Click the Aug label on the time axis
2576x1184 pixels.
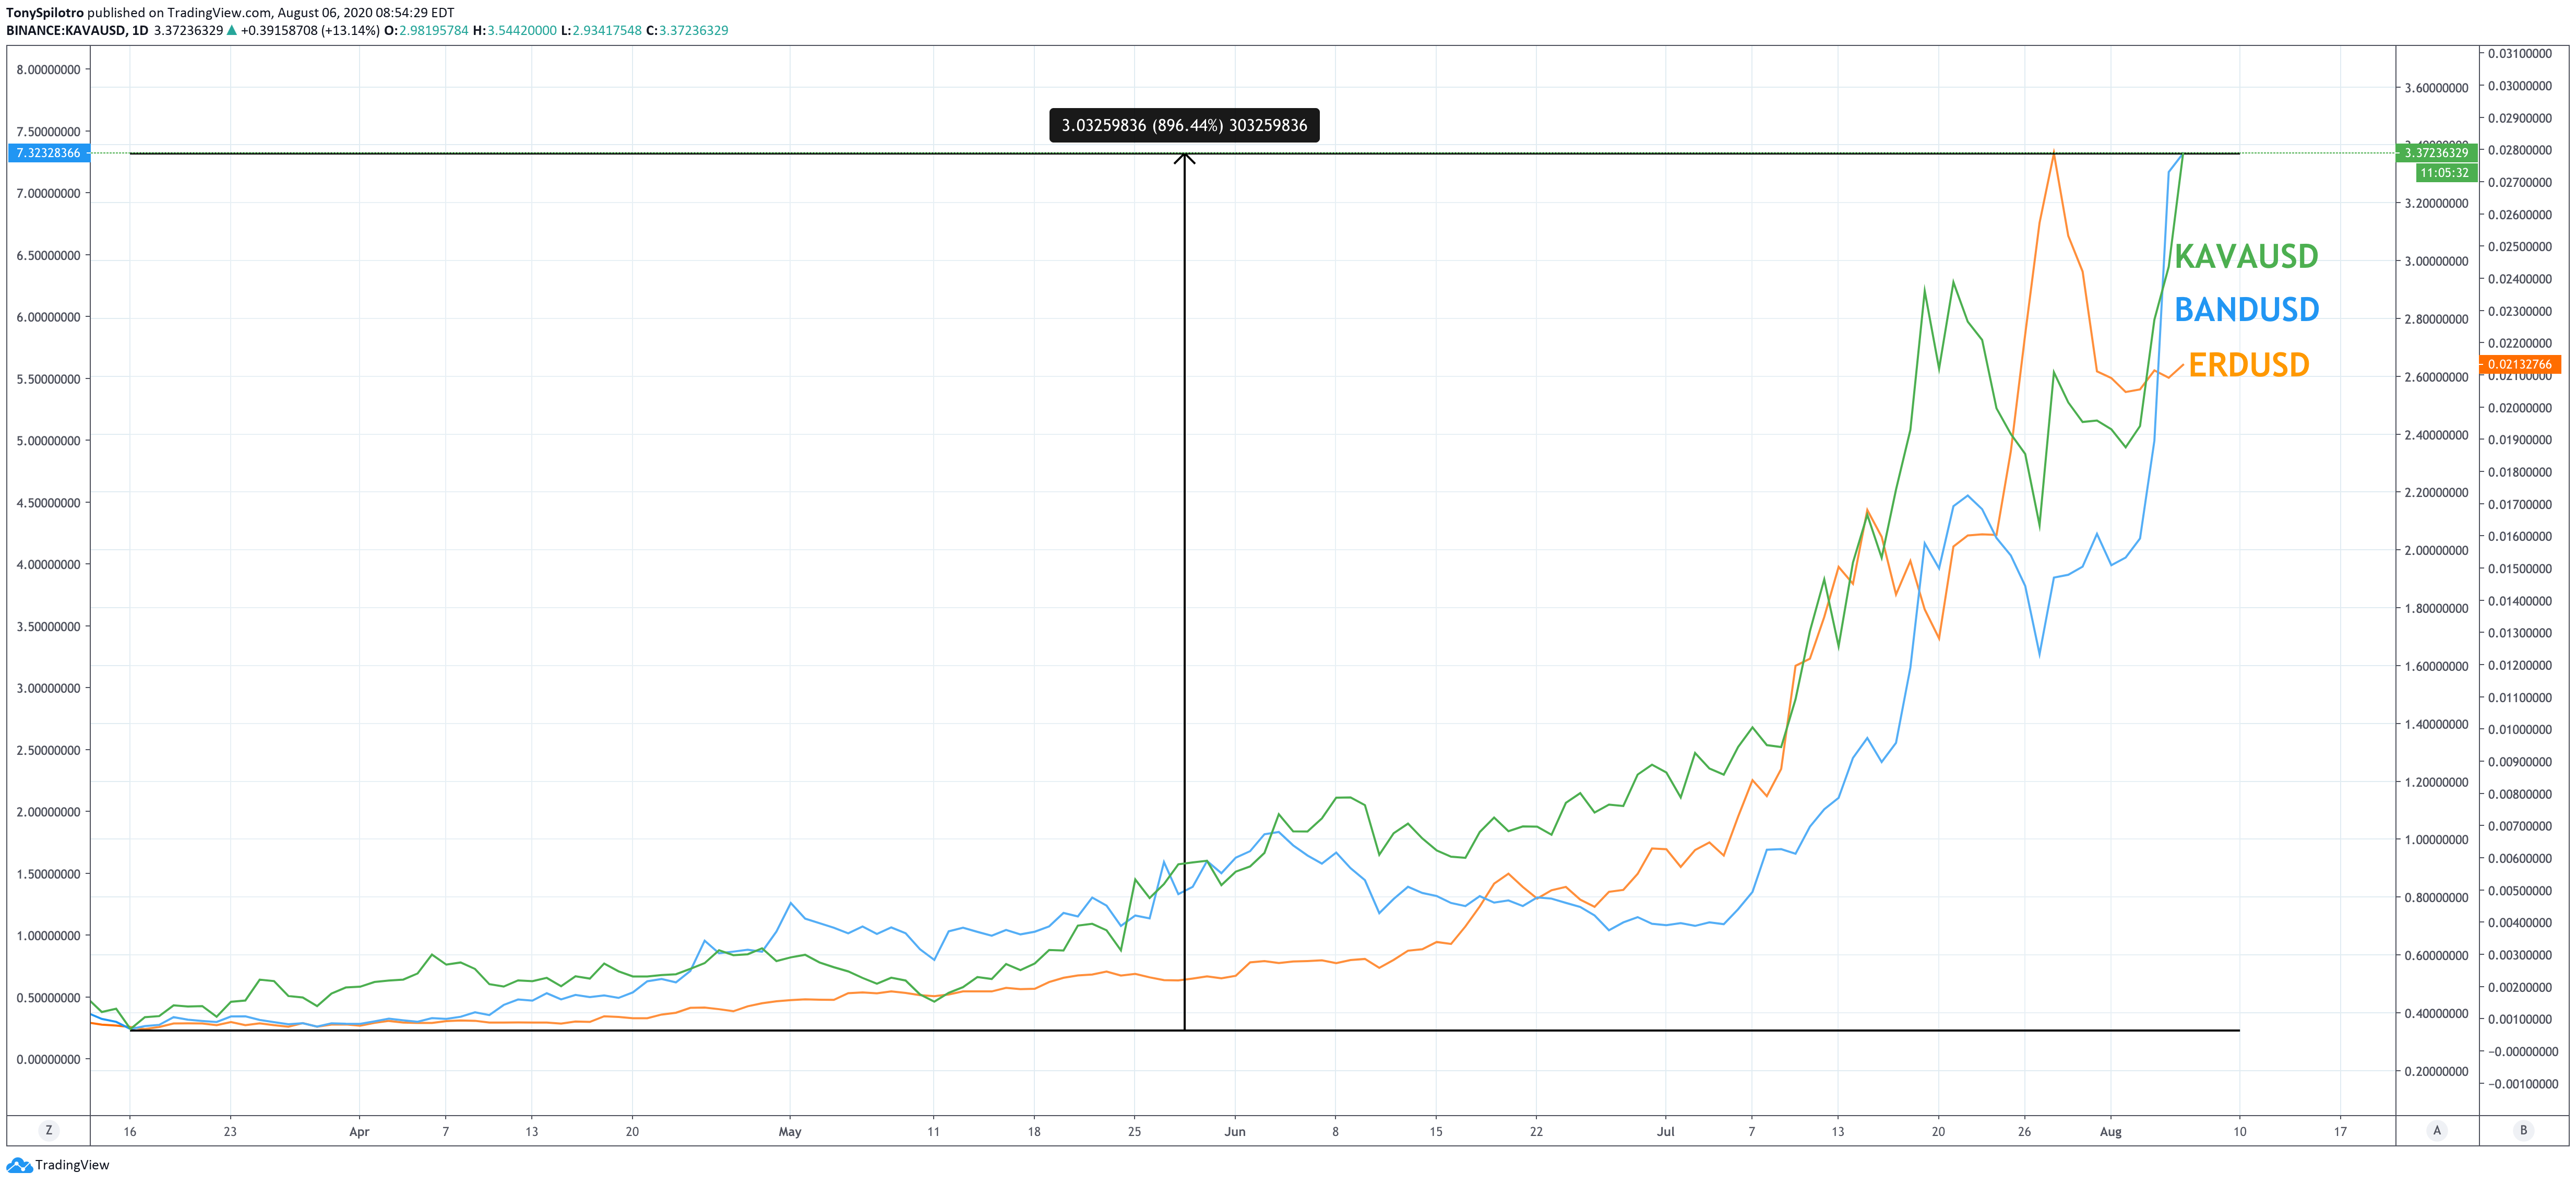point(2110,1131)
